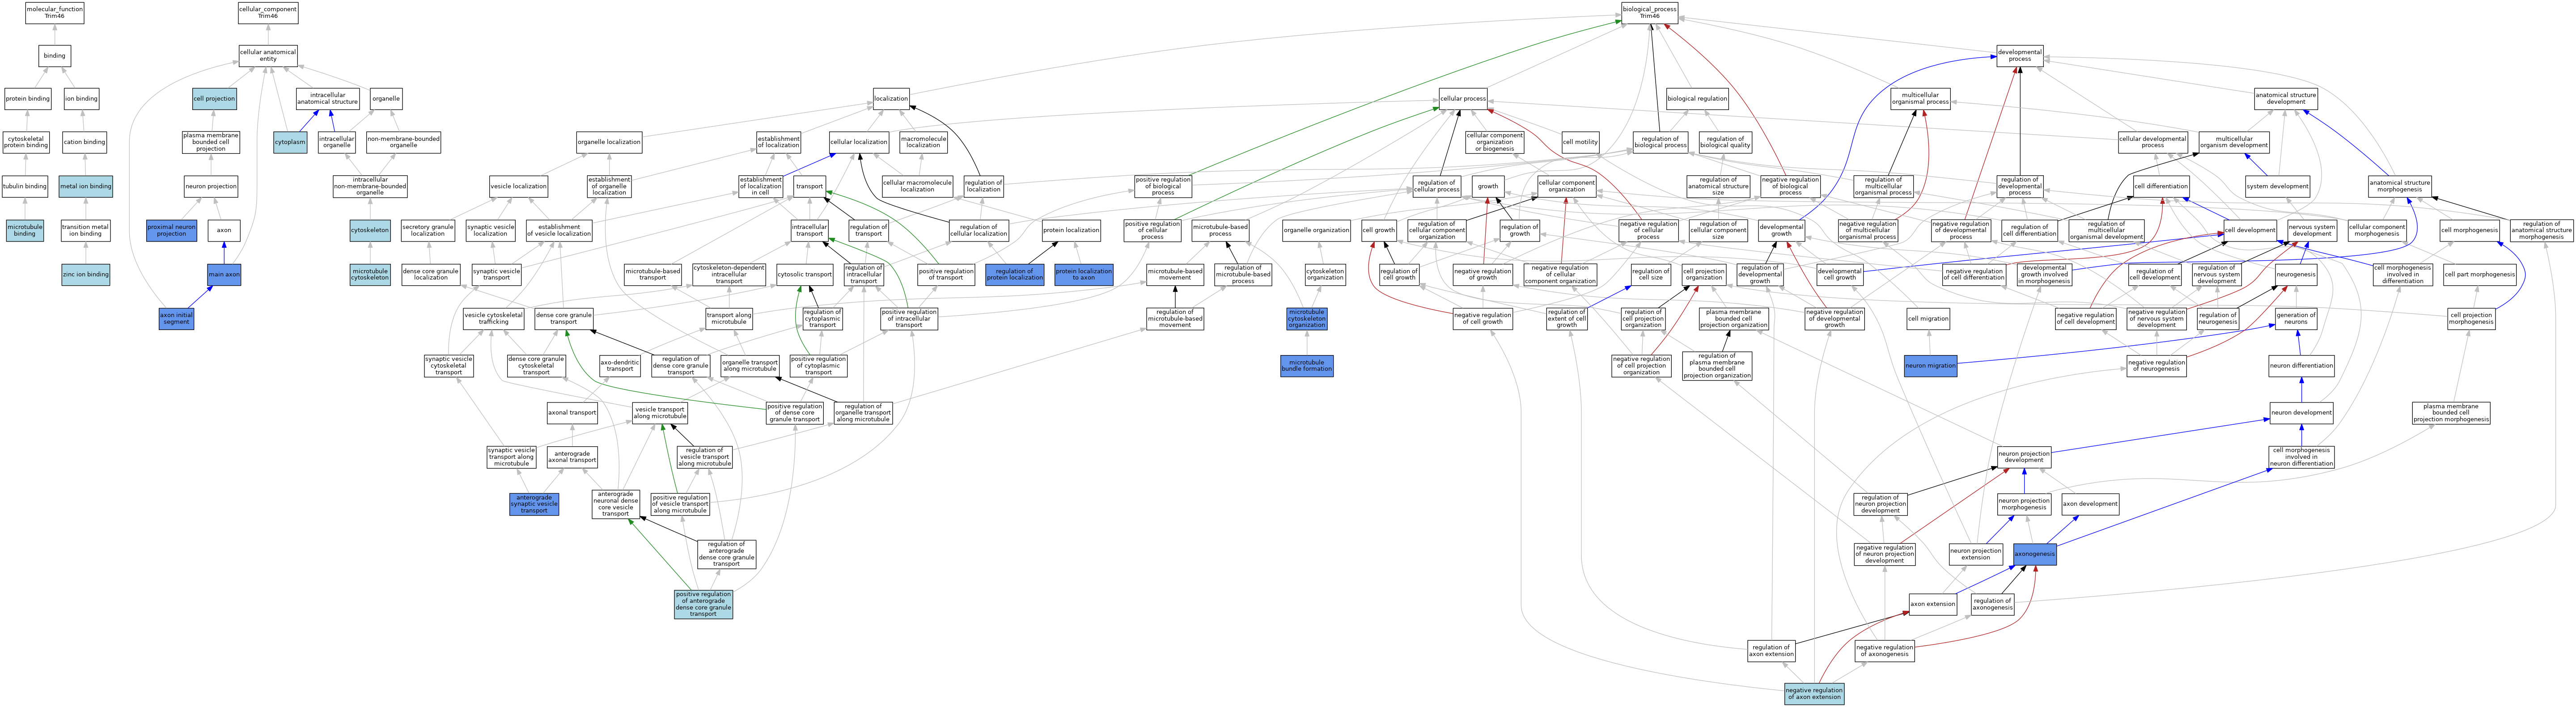This screenshot has height=707, width=2576.
Task: Click the 'microtubule cytoskeleton organization' node
Action: click(x=1307, y=318)
